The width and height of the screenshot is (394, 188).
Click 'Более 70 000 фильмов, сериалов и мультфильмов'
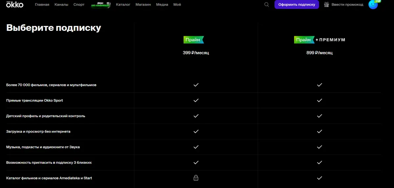pyautogui.click(x=51, y=85)
